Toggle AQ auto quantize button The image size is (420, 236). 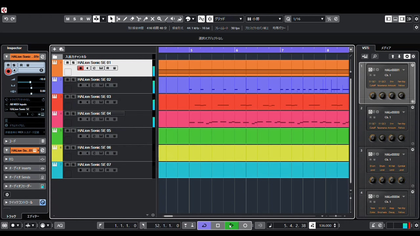[x=60, y=226]
